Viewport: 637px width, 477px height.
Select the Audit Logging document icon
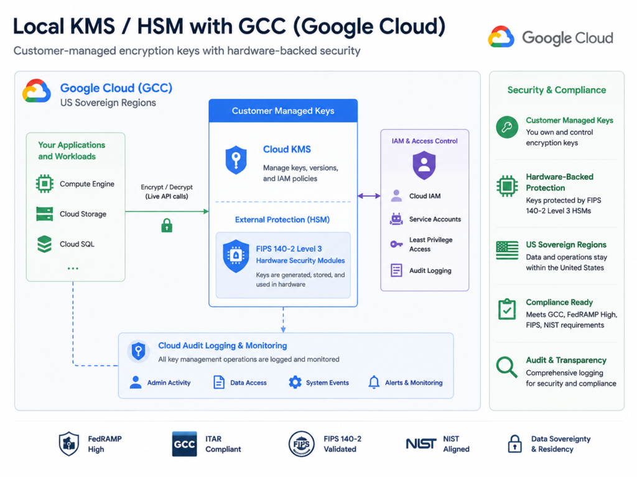pos(396,270)
